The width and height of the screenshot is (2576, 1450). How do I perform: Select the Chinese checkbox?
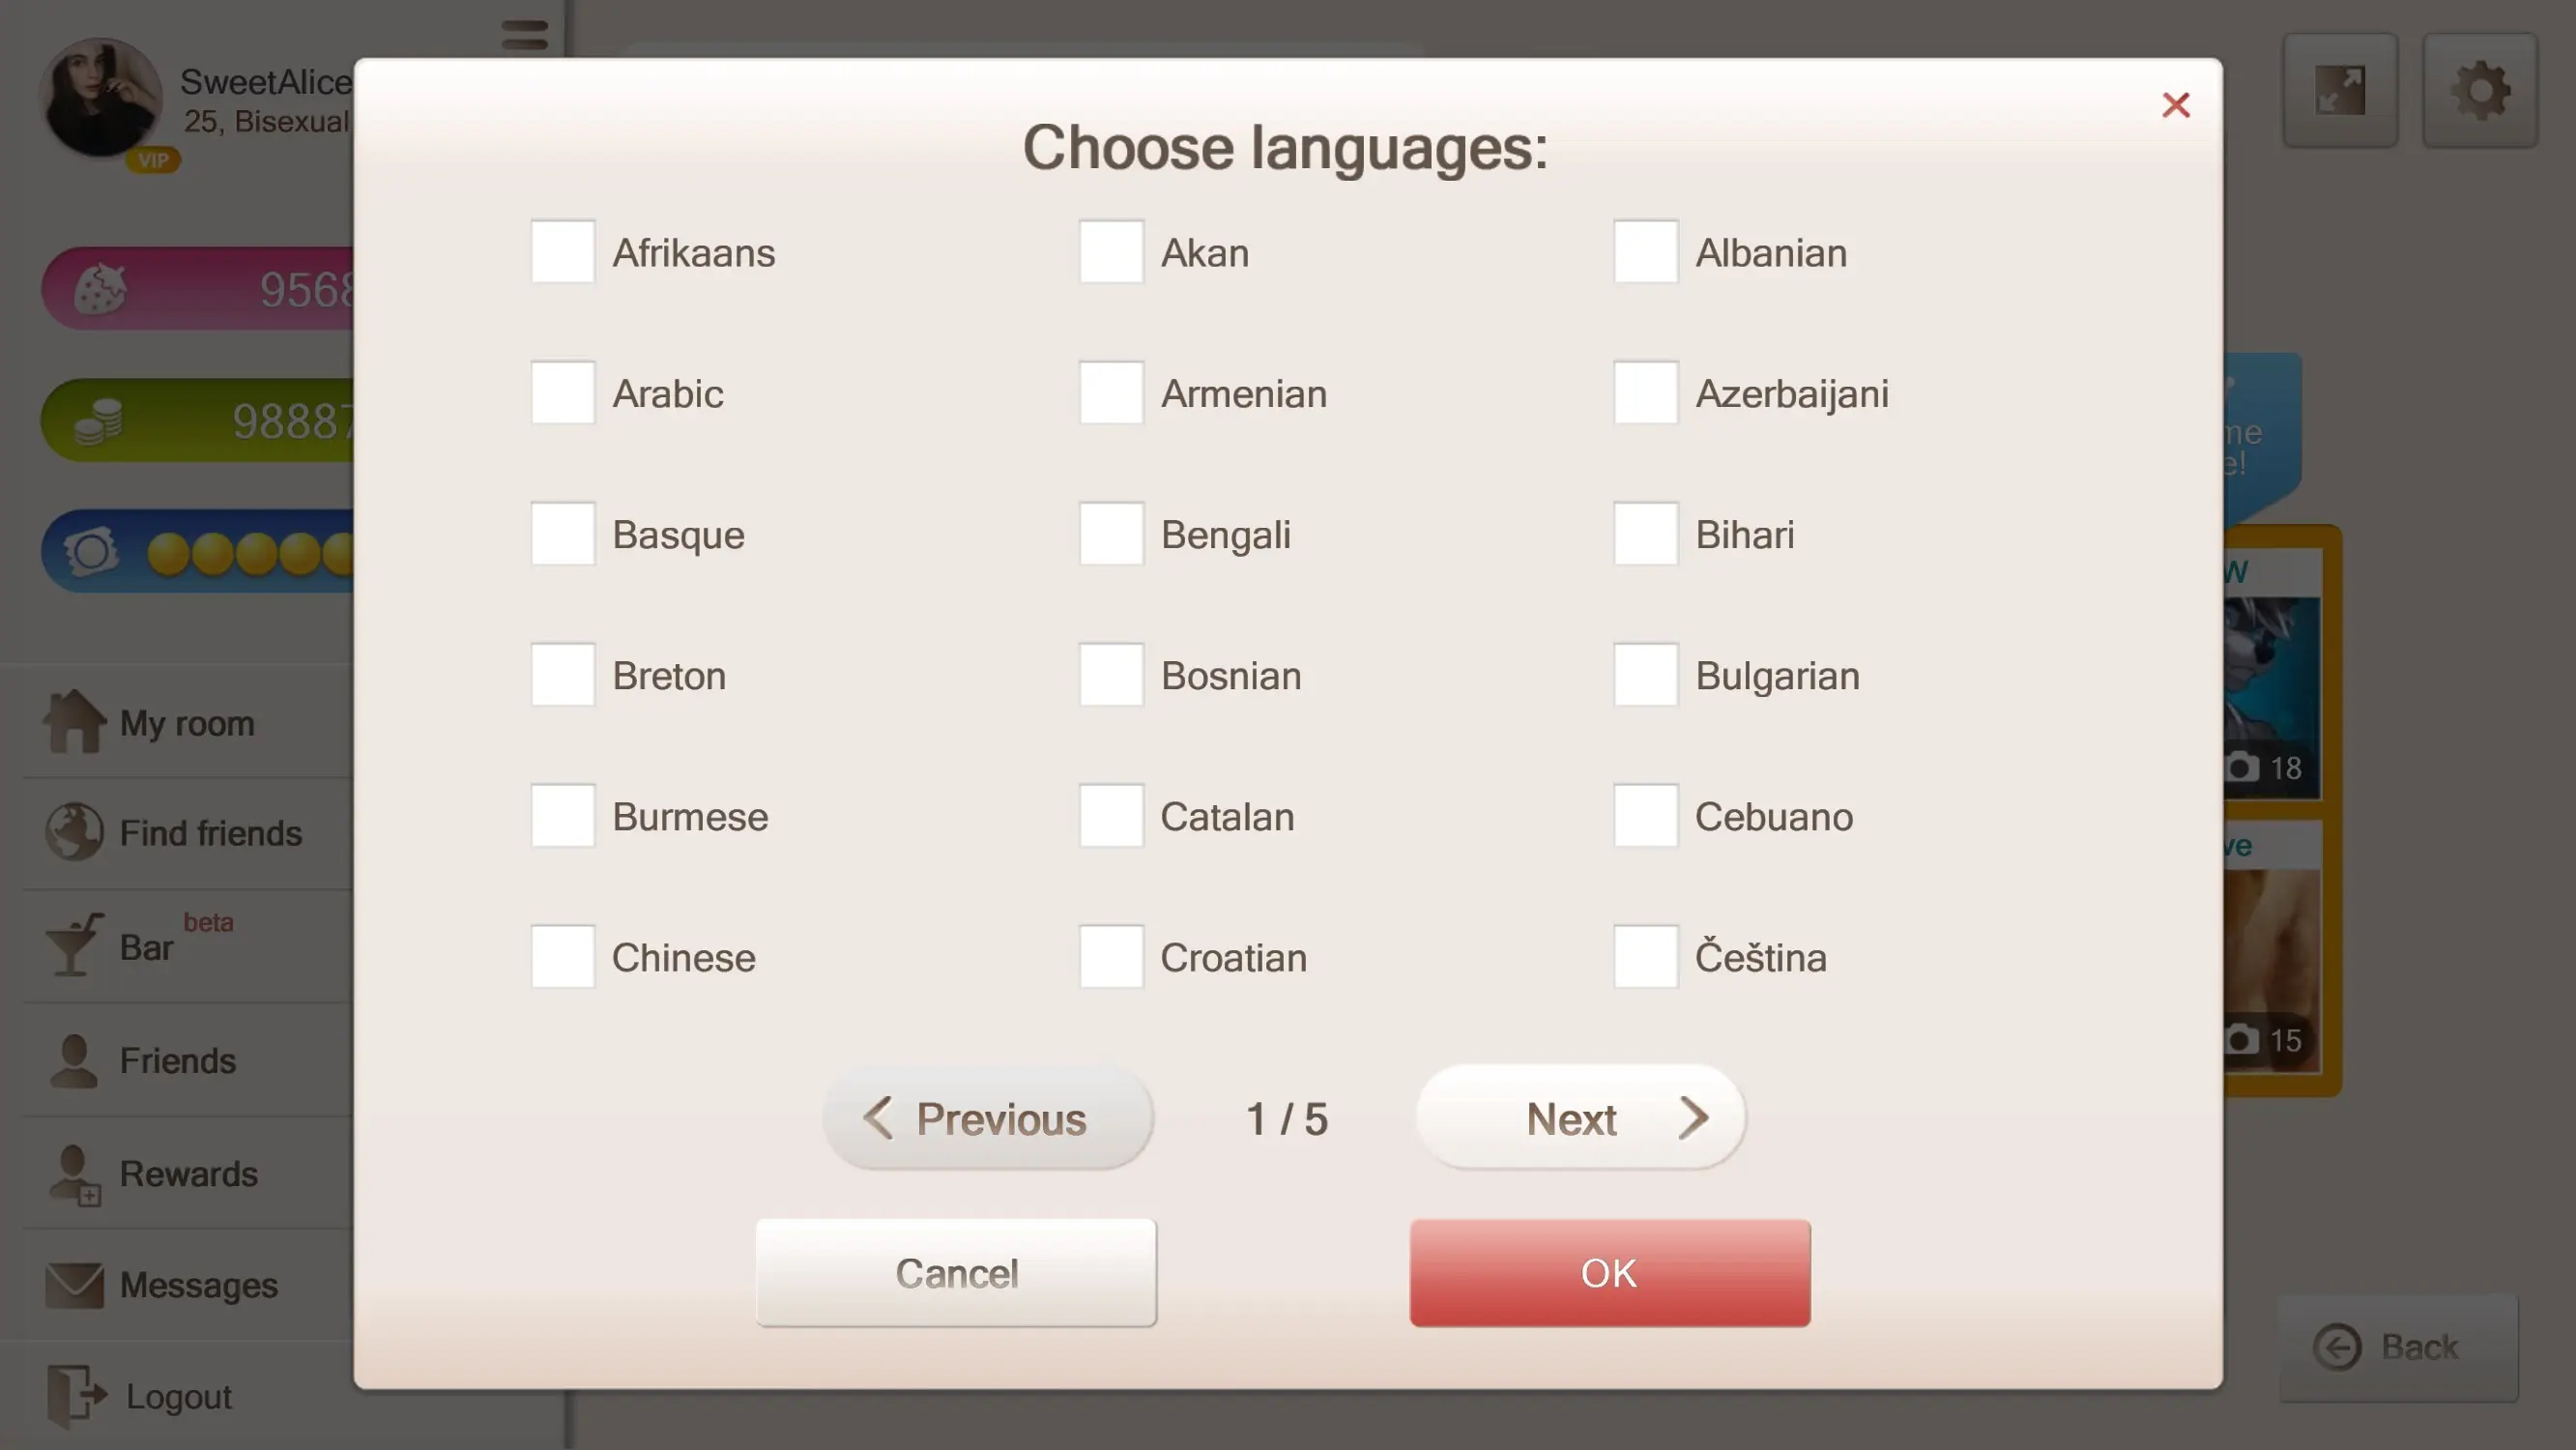coord(562,957)
